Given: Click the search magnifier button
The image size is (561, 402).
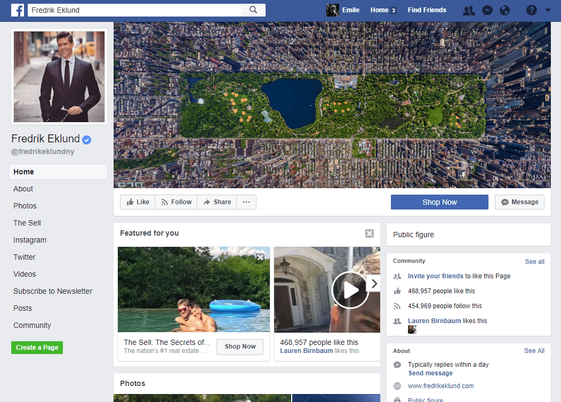Looking at the screenshot, I should tap(253, 10).
